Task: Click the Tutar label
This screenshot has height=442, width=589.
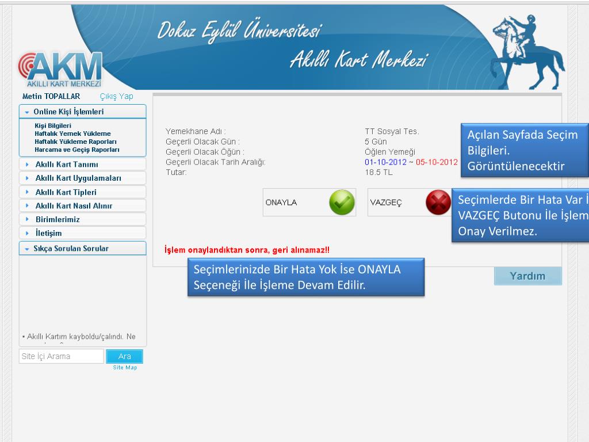Action: pos(176,172)
